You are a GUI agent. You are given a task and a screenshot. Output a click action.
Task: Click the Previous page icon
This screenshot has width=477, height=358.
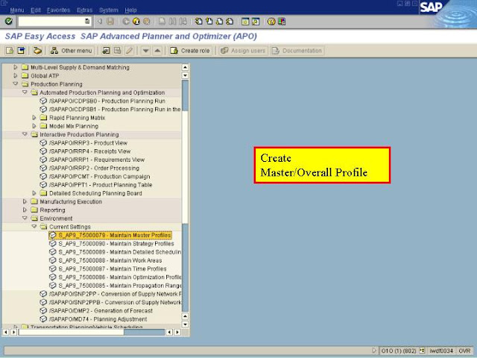coord(209,22)
